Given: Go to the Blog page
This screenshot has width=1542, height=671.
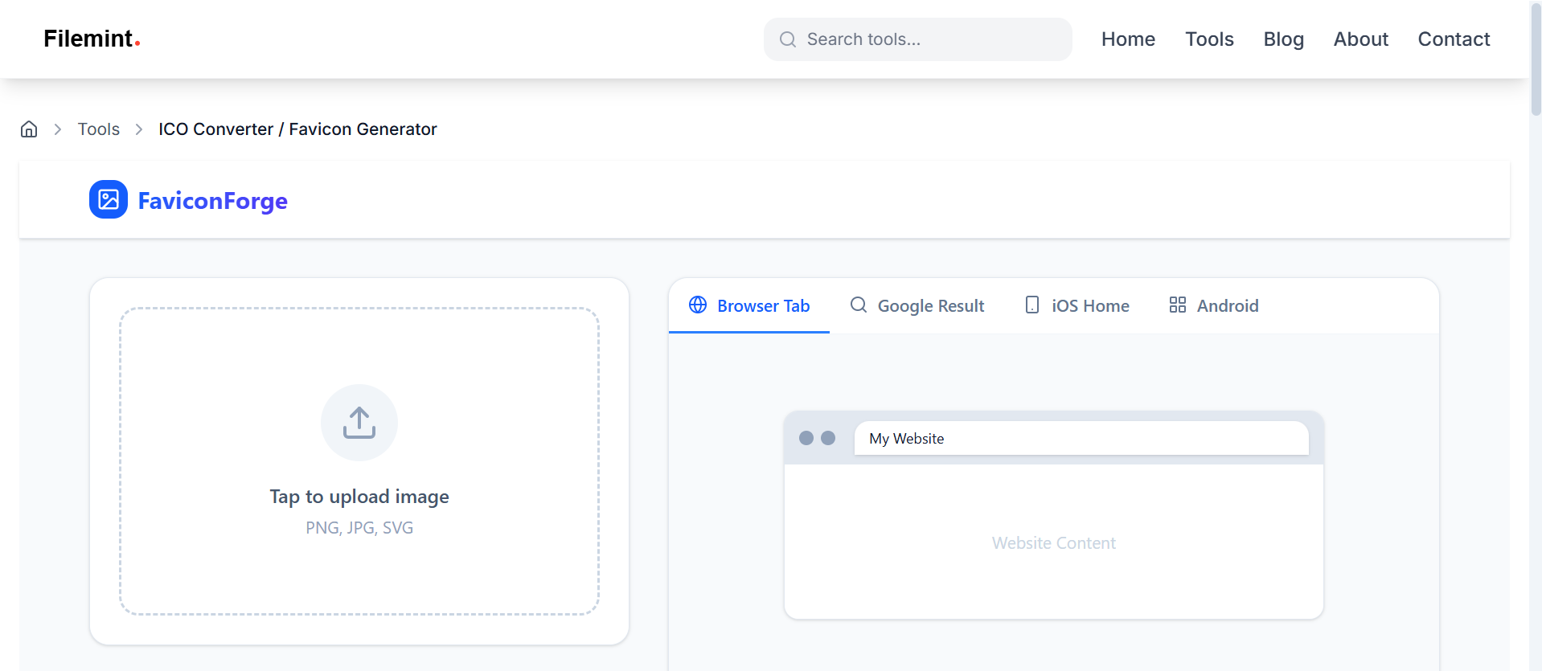Looking at the screenshot, I should pyautogui.click(x=1283, y=39).
